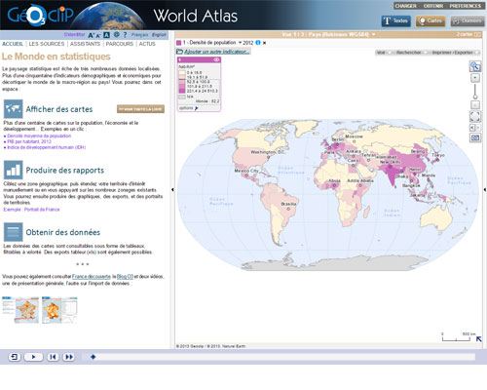Follow the Blog O3 link
Image resolution: width=487 pixels, height=390 pixels.
[x=125, y=277]
